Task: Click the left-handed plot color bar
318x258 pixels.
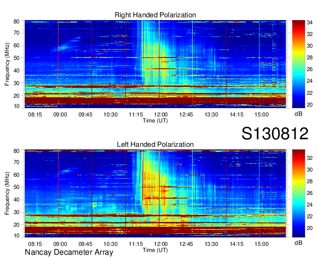Action: click(x=298, y=193)
